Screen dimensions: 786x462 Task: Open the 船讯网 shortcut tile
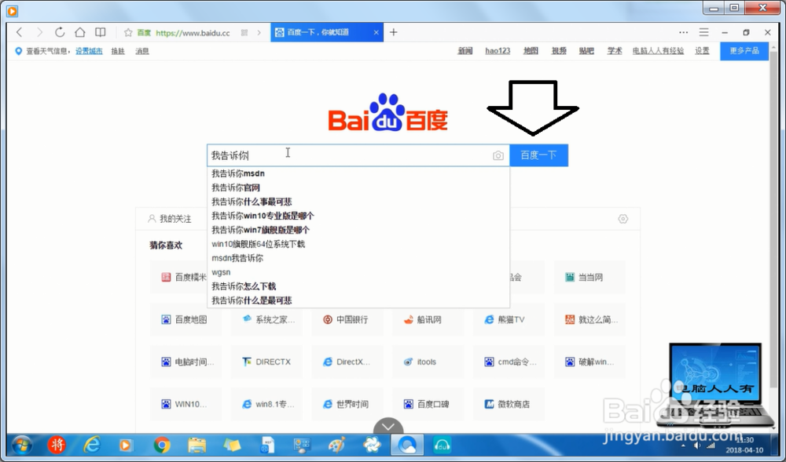428,319
